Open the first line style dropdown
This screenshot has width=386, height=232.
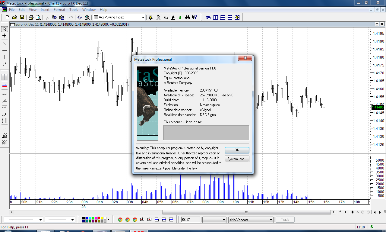[x=40, y=220]
